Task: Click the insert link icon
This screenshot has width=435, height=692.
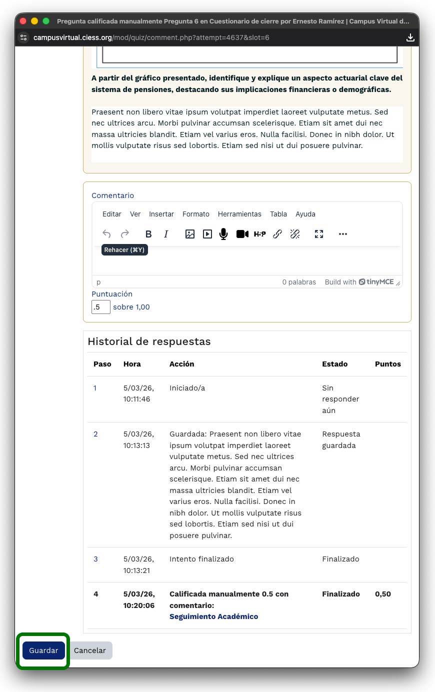Action: [277, 234]
